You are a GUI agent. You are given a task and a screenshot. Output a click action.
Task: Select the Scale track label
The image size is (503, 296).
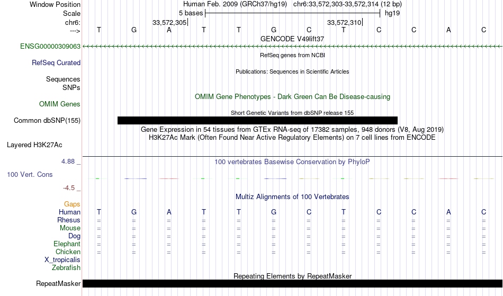pos(71,13)
